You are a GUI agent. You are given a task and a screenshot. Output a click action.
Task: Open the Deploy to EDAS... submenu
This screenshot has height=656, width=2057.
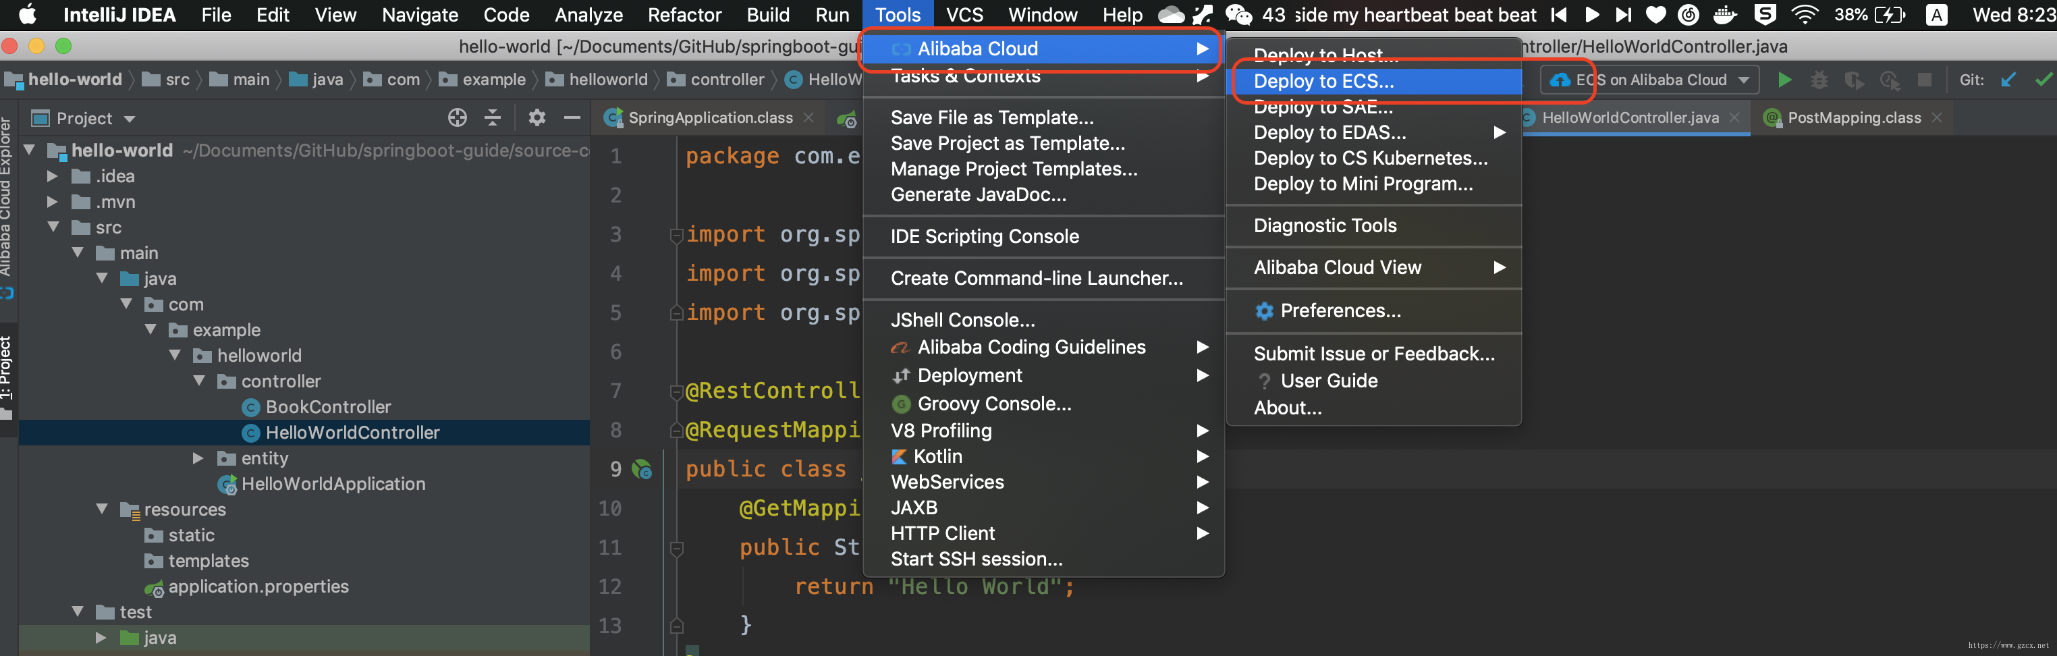tap(1373, 133)
